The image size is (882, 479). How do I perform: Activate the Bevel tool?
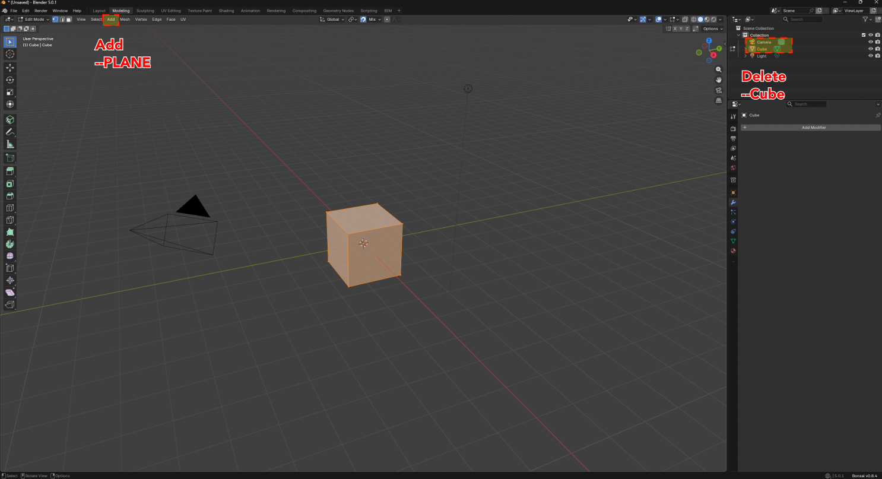[x=10, y=195]
